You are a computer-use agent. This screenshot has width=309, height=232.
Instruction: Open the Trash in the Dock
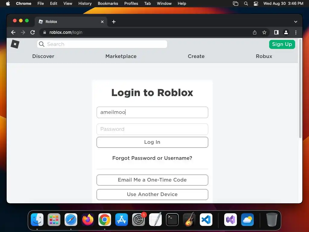(272, 220)
